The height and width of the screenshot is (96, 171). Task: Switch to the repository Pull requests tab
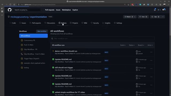pos(35,23)
